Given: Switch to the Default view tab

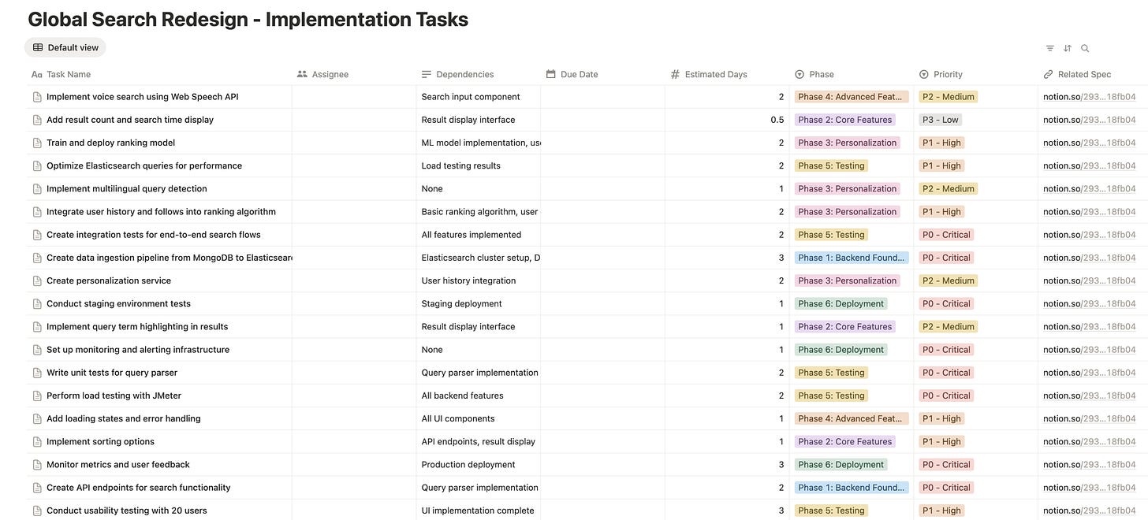Looking at the screenshot, I should [x=65, y=46].
